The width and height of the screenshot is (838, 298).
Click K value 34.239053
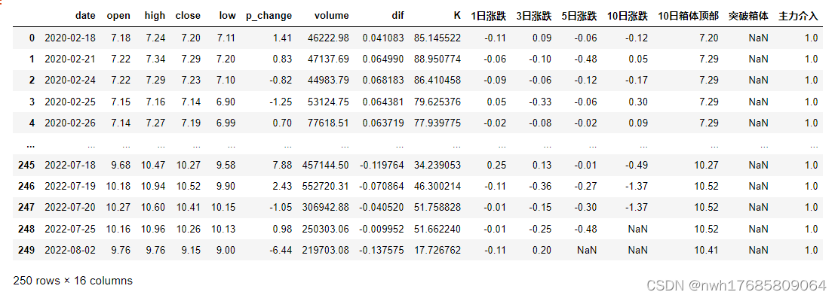coord(437,165)
